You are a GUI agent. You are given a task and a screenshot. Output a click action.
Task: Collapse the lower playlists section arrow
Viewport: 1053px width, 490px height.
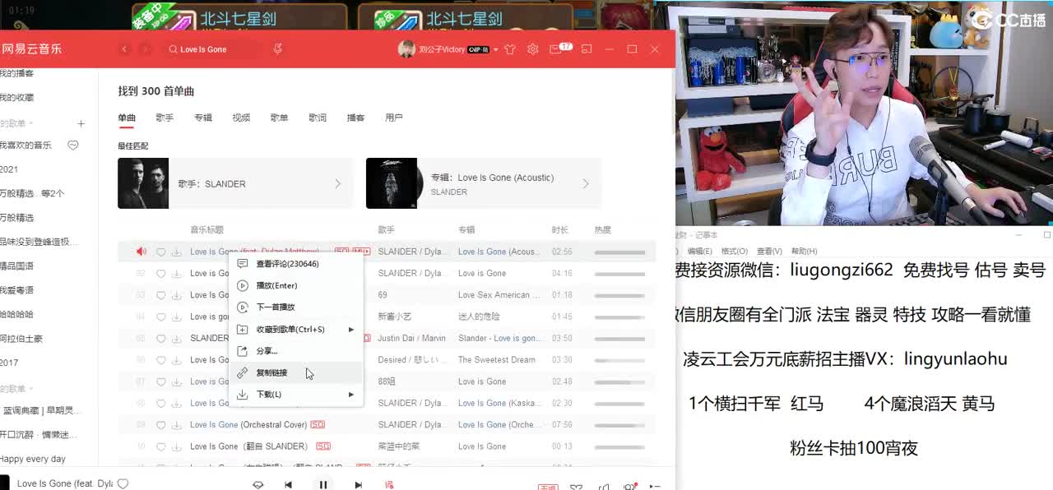coord(31,388)
